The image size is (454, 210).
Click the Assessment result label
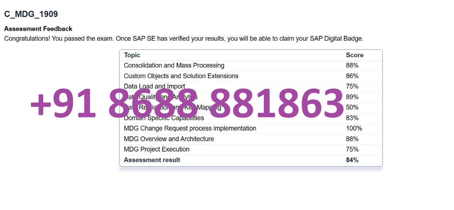click(x=152, y=160)
